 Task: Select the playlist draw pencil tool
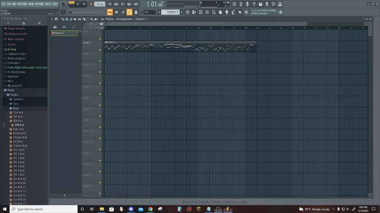tap(63, 19)
